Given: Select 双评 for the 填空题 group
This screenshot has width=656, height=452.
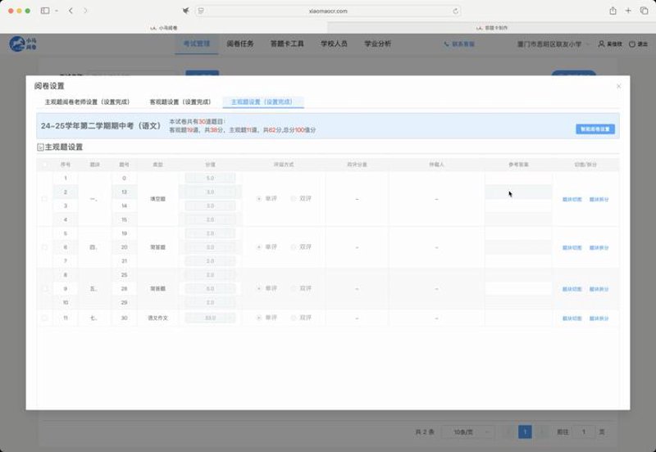Looking at the screenshot, I should point(301,198).
